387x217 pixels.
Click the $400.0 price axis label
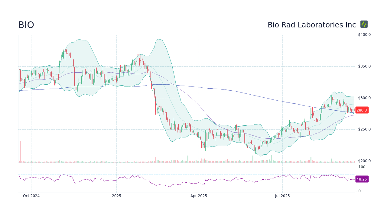click(364, 35)
